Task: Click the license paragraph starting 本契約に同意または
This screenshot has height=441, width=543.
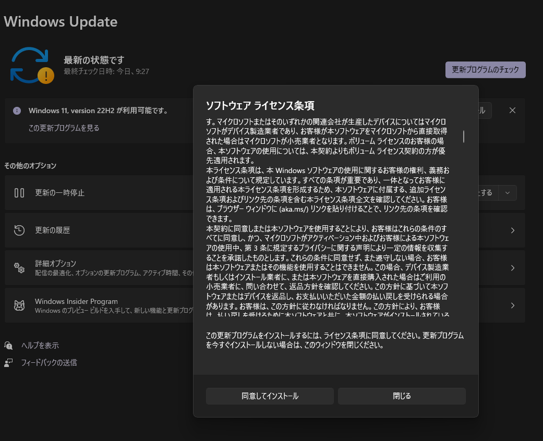Action: [327, 272]
